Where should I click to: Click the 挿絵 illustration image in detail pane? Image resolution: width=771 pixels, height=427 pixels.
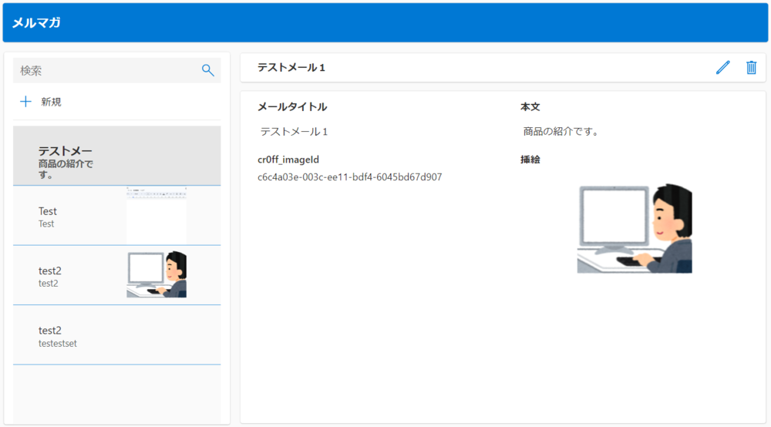(x=635, y=228)
